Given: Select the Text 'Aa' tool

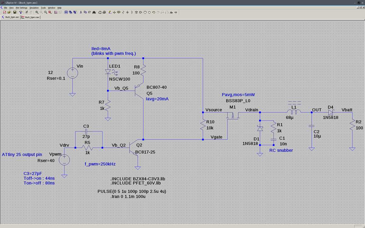Looking at the screenshot, I should (171, 12).
